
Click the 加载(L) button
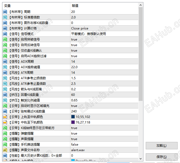pos(162,146)
